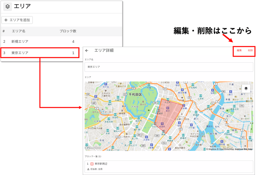Click the red block color swatch

tap(92, 164)
